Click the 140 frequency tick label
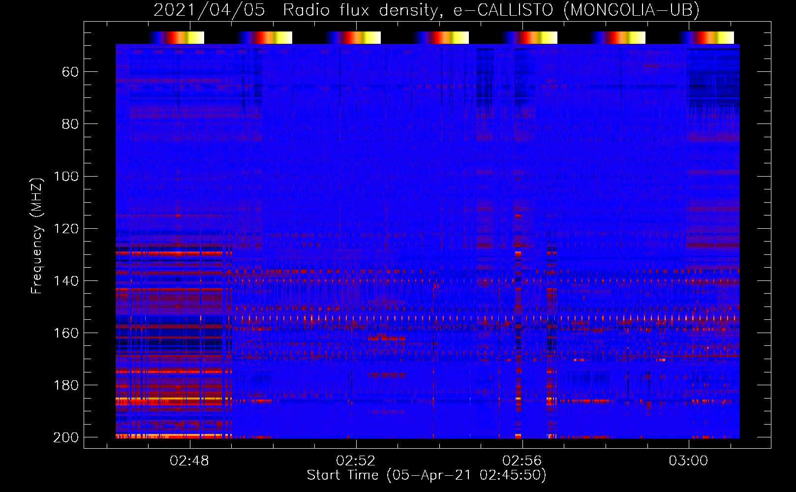This screenshot has width=796, height=492. (x=66, y=281)
